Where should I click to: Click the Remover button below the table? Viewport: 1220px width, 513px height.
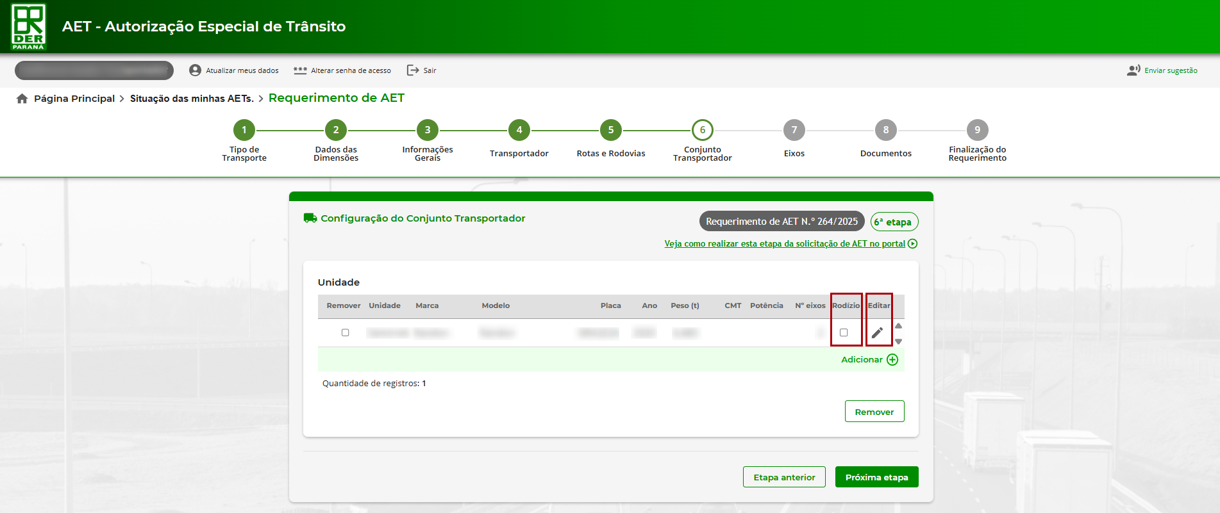(x=874, y=412)
